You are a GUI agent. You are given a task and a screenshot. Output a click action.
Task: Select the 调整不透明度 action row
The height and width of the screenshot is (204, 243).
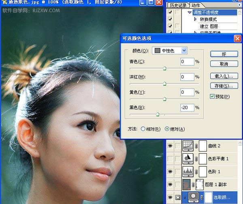pos(215,12)
